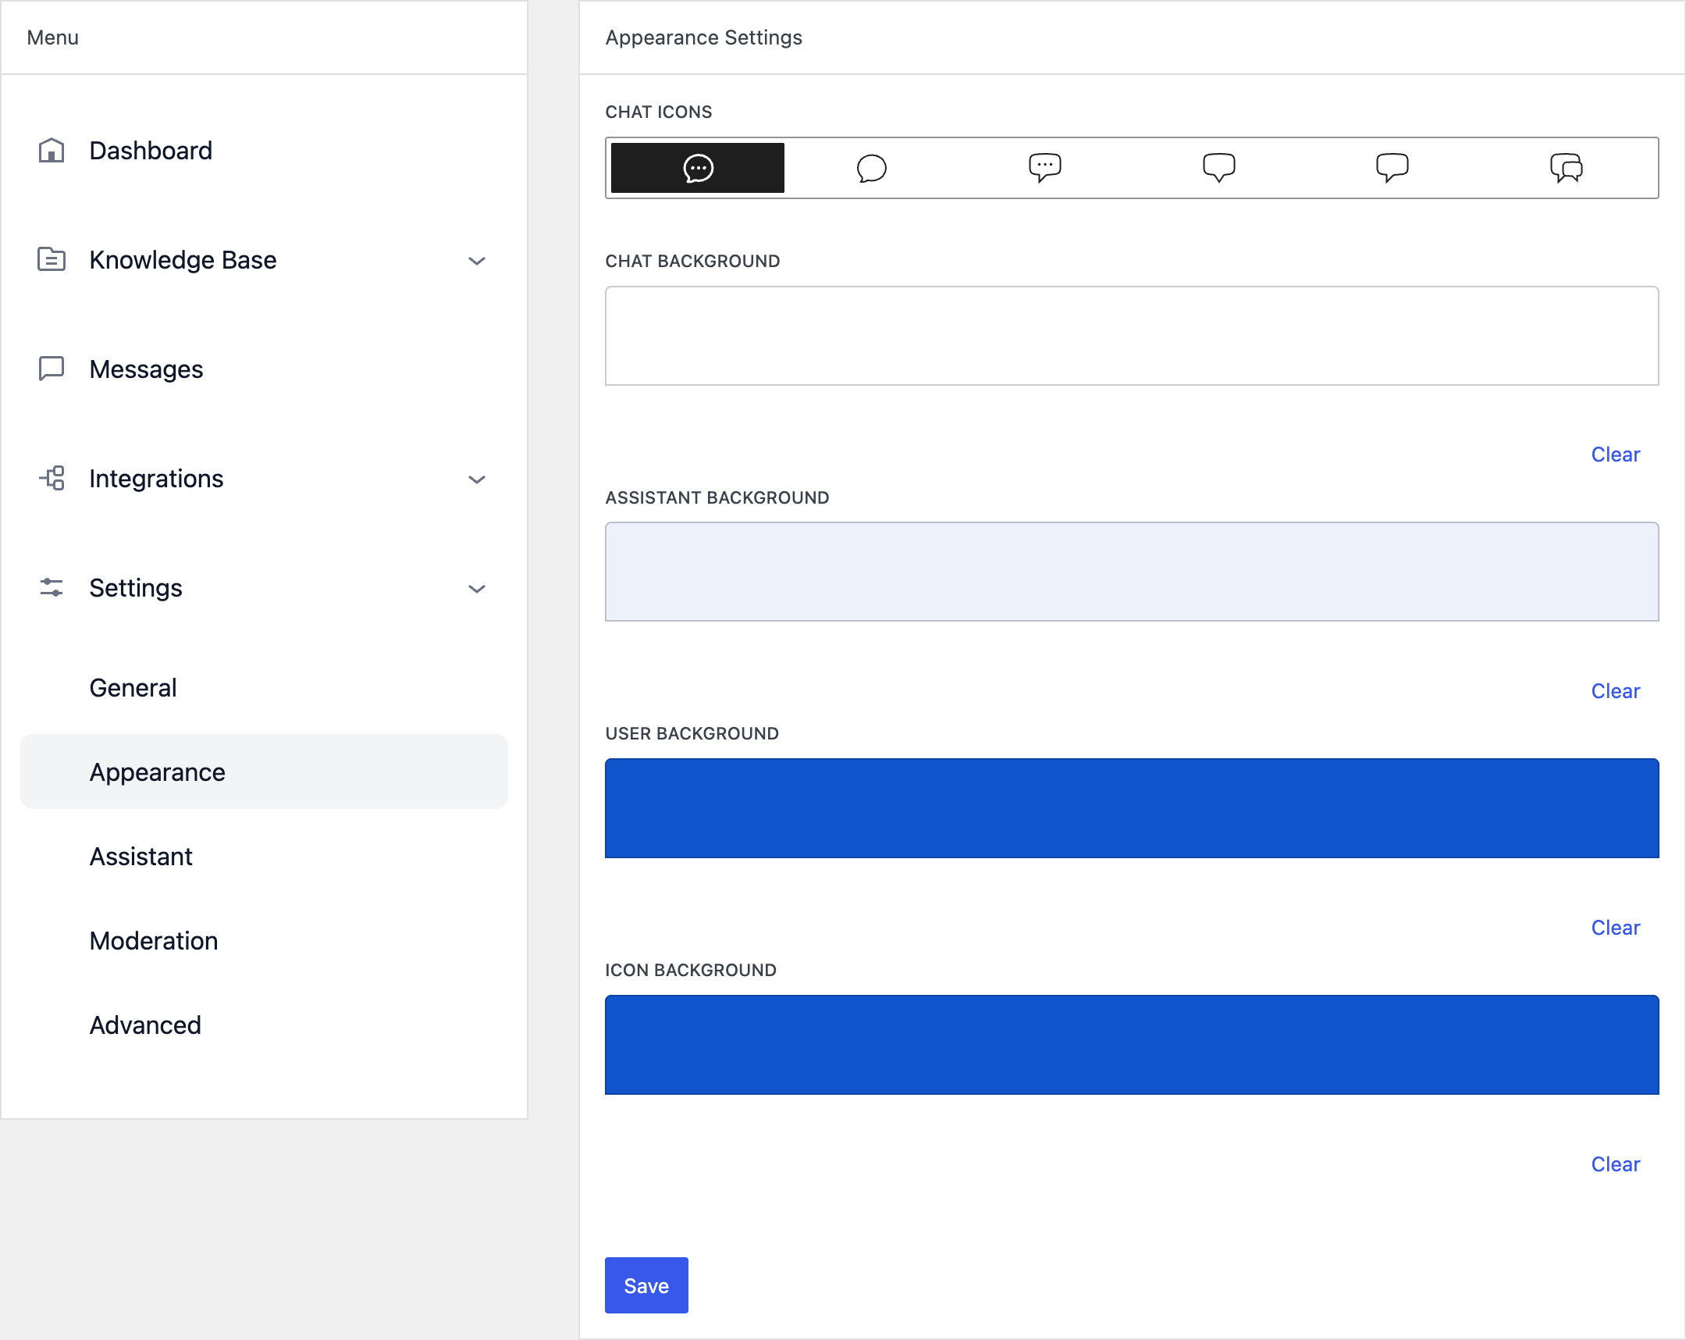Go to the Moderation settings page

pos(153,940)
